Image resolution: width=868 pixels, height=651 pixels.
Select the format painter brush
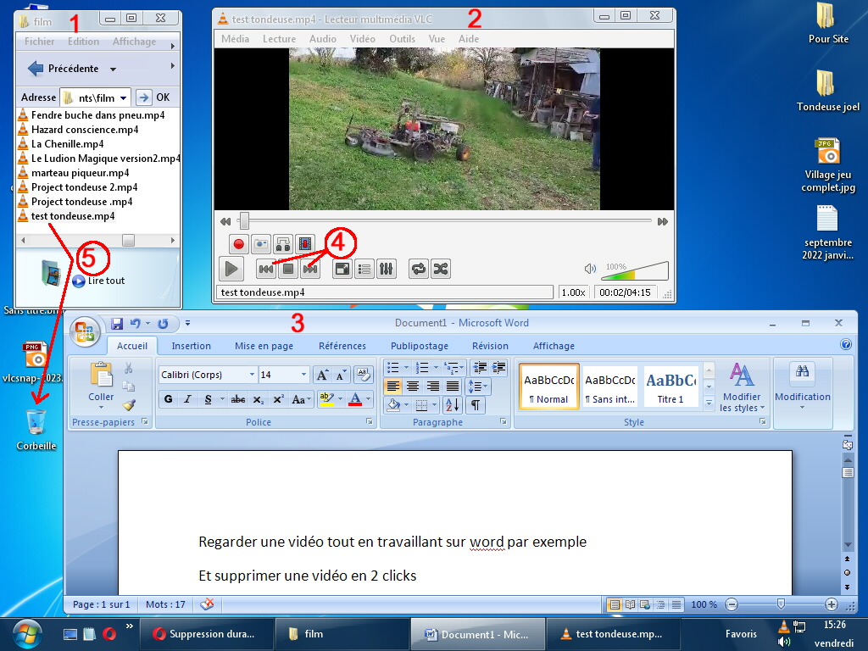(129, 405)
